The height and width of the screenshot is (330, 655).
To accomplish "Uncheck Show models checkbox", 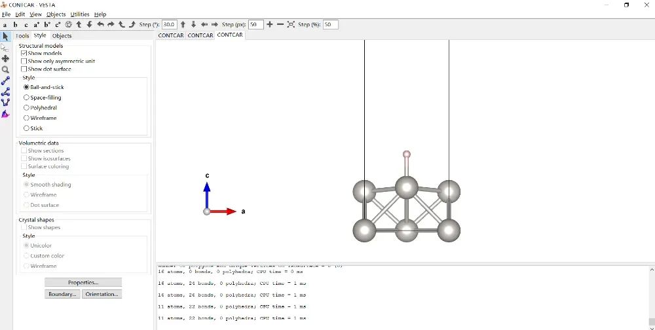I will [x=24, y=54].
